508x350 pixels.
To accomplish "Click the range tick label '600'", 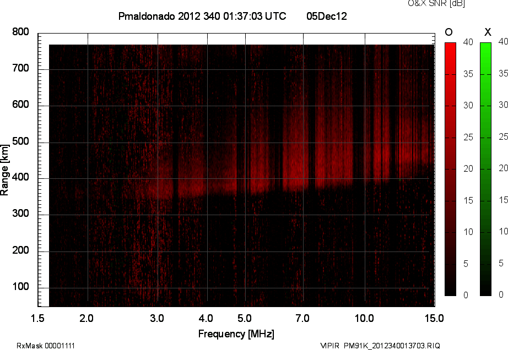I will click(20, 105).
